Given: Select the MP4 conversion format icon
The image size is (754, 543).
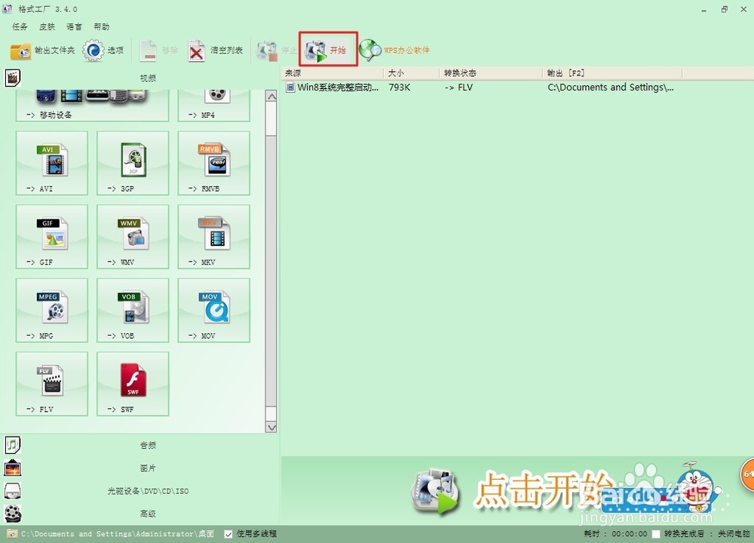Looking at the screenshot, I should [x=213, y=98].
